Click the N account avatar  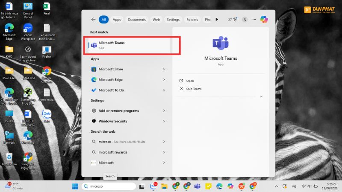(x=245, y=20)
